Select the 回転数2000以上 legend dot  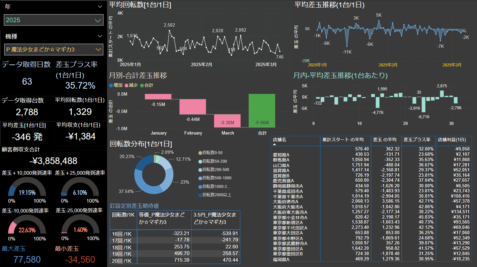[x=199, y=195]
